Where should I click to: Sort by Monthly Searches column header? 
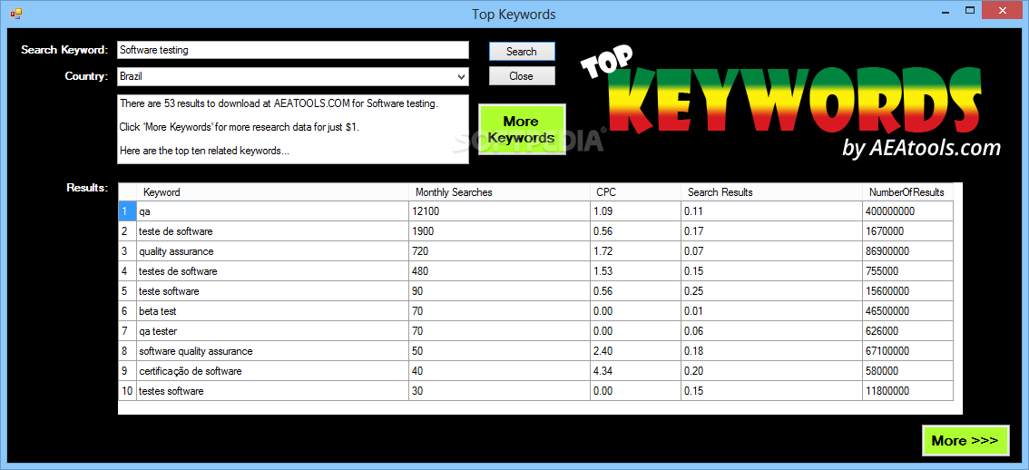[x=499, y=192]
